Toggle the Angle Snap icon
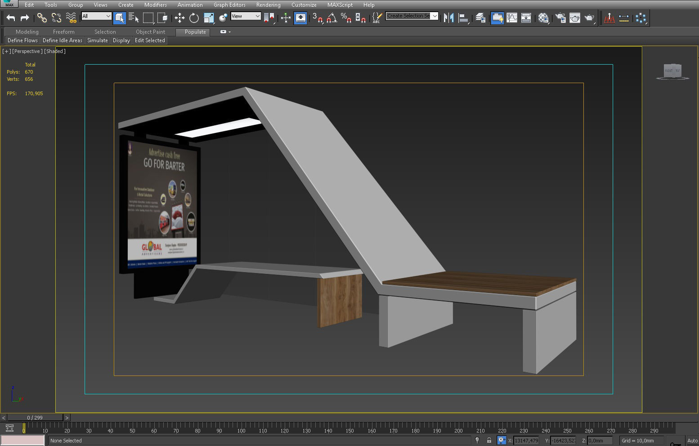Screen dimensions: 699x446 point(332,18)
